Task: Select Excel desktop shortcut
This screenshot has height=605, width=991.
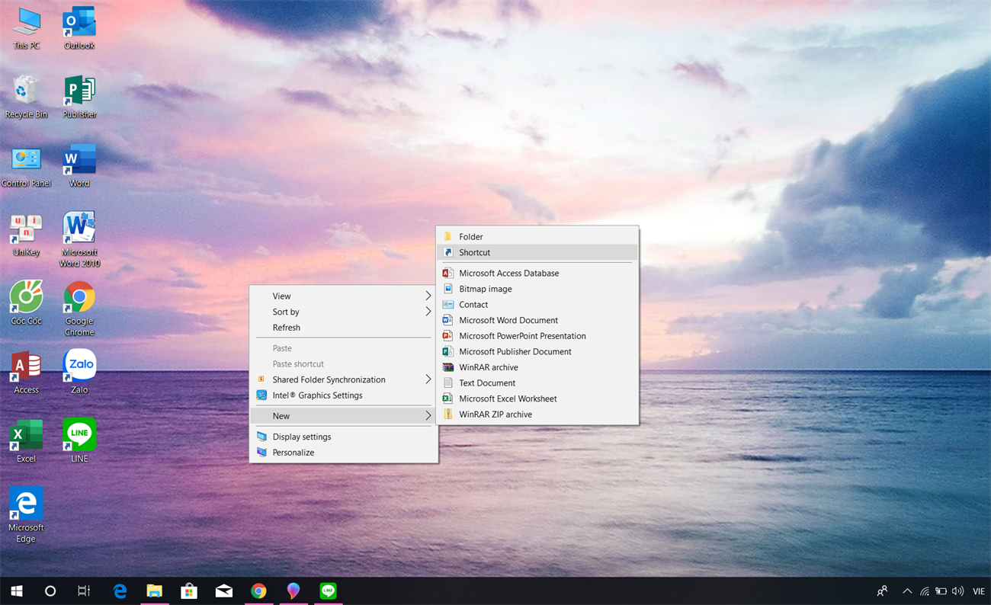Action: 26,440
